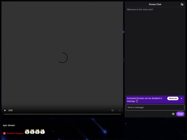The width and height of the screenshot is (187, 140).
Task: Click the Show me button
Action: point(173,98)
